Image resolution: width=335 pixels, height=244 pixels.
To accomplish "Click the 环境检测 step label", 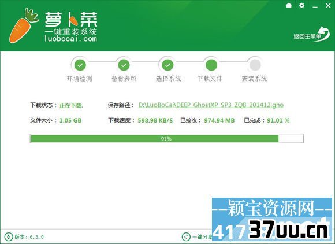I will (x=80, y=79).
